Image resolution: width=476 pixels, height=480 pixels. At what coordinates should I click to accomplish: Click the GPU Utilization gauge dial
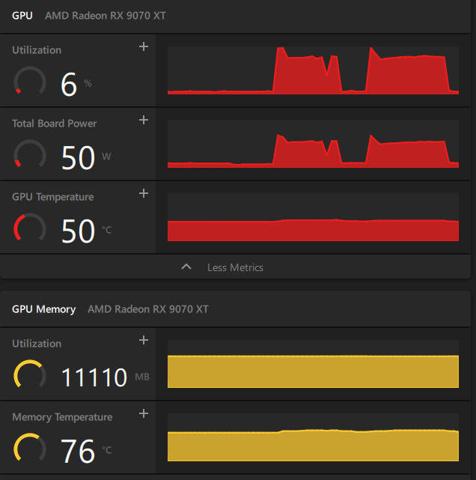(30, 82)
